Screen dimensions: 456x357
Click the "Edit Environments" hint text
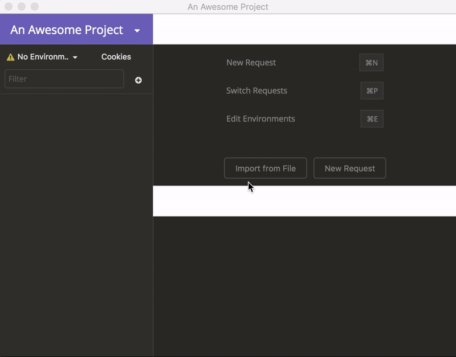pyautogui.click(x=260, y=119)
